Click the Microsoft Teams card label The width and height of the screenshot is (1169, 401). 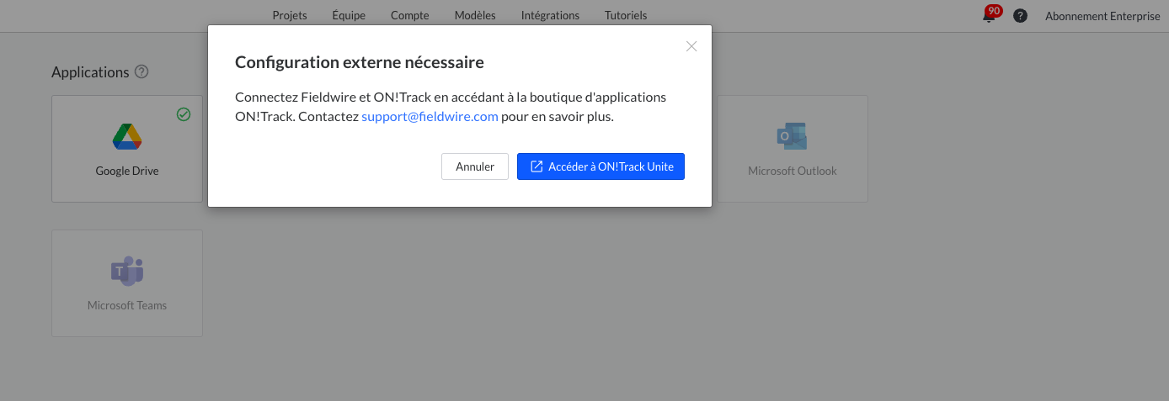(x=127, y=305)
